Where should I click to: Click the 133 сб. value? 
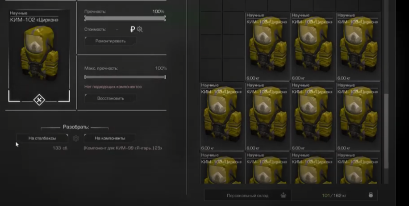coord(60,148)
